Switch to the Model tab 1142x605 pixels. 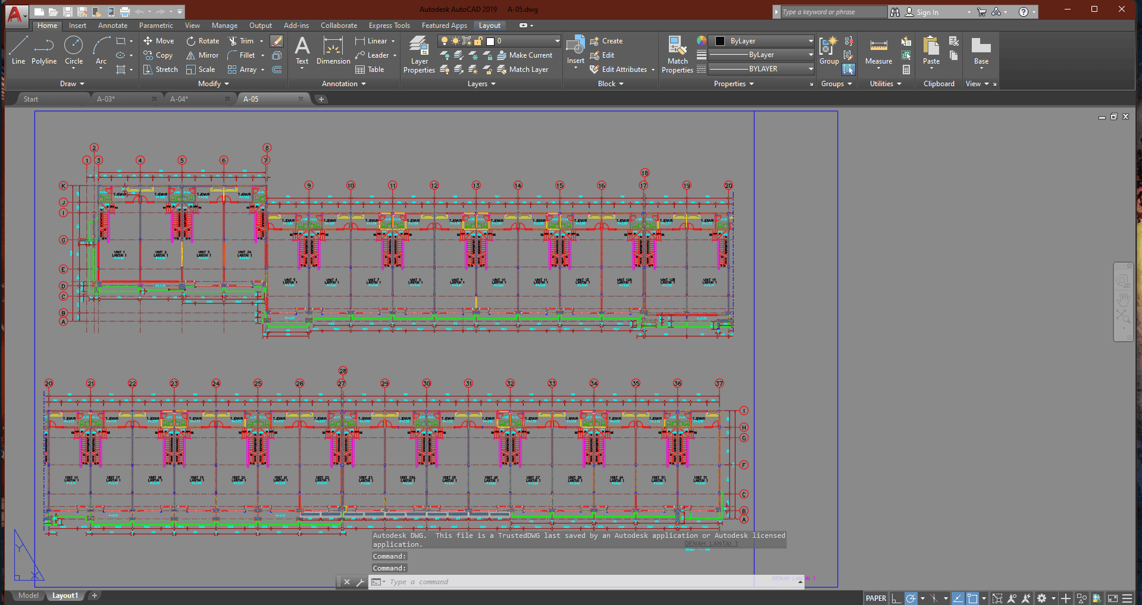(28, 595)
